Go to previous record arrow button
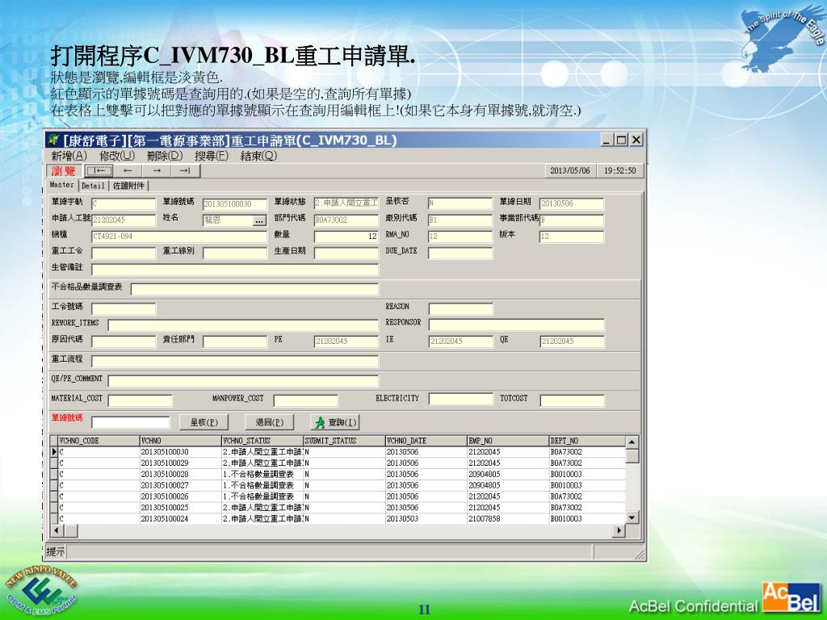Viewport: 827px width, 620px height. [128, 171]
